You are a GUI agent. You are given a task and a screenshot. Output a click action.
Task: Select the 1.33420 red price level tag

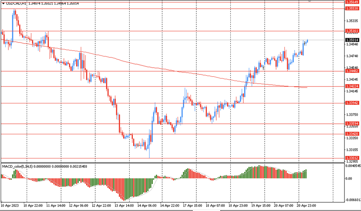coord(352,134)
